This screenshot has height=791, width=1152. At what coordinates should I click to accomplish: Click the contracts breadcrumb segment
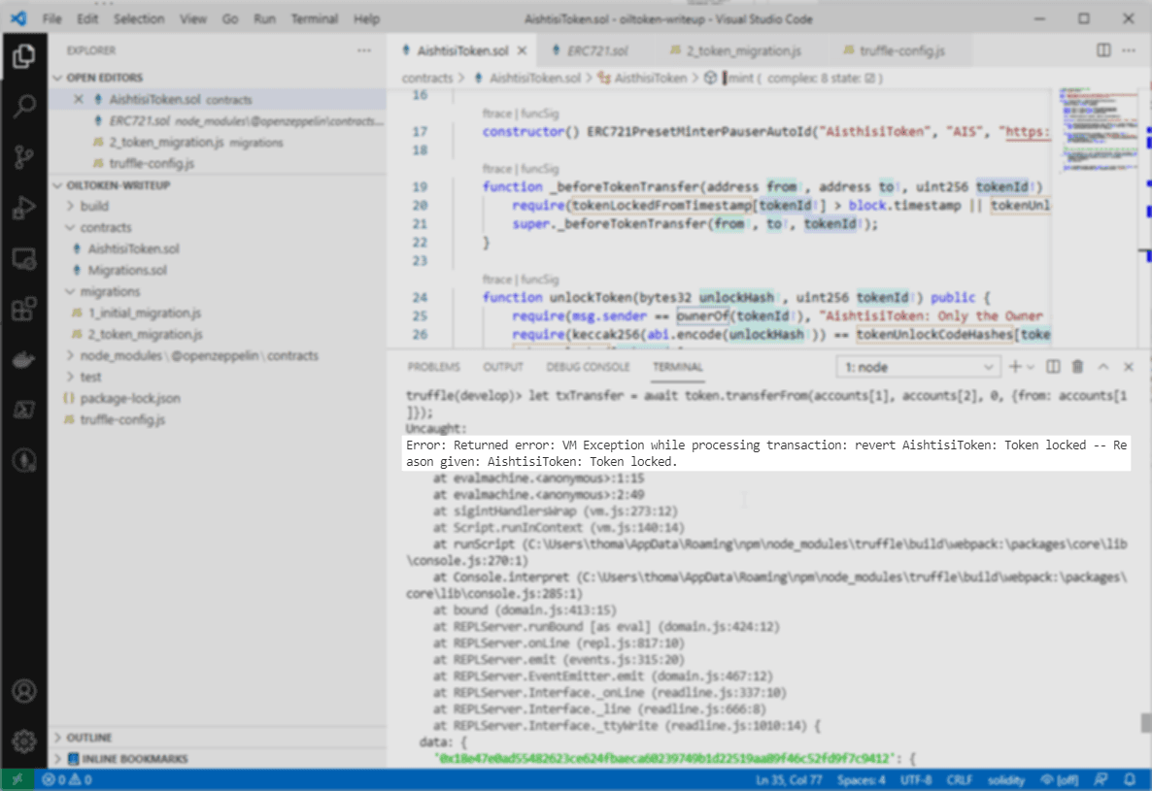[426, 78]
